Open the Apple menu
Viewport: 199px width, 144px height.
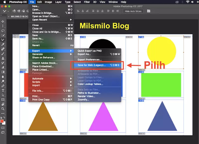pos(5,2)
